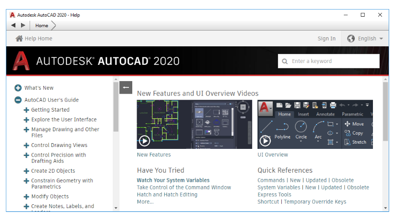Click the main content scrollbar thumb
Screen dimensions: 393x220
tap(385, 111)
